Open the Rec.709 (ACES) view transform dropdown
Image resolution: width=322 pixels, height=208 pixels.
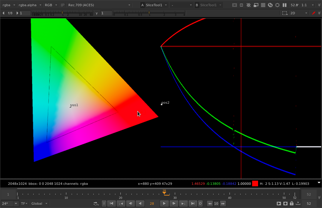(x=99, y=5)
